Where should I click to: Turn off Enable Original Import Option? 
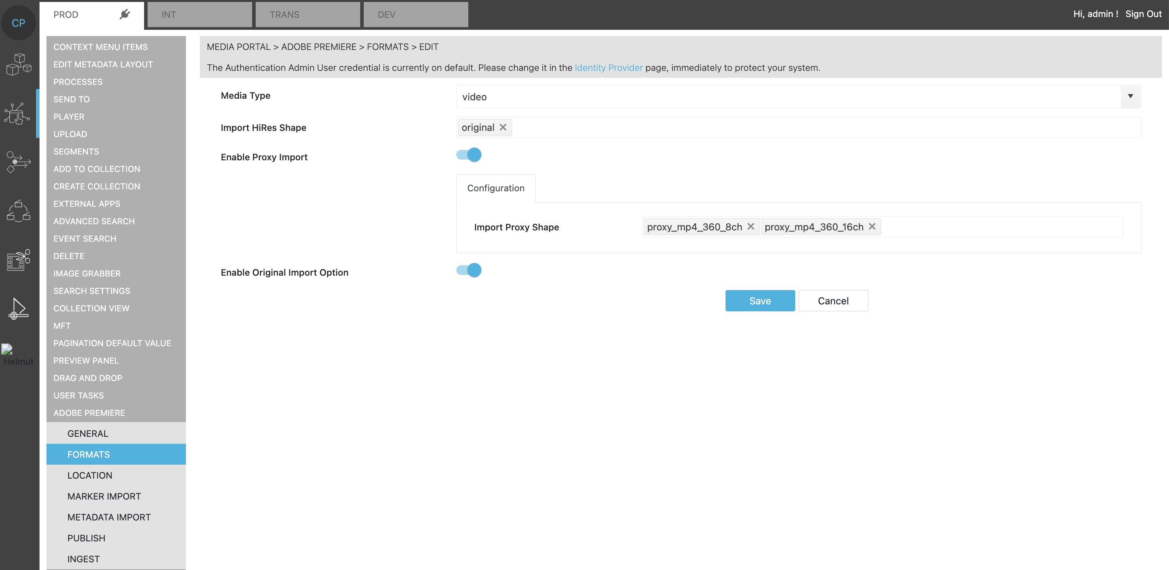[x=468, y=270]
